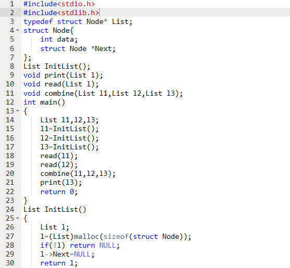The image size is (290, 268).
Task: Click the 'read(l1);' call
Action: point(59,156)
